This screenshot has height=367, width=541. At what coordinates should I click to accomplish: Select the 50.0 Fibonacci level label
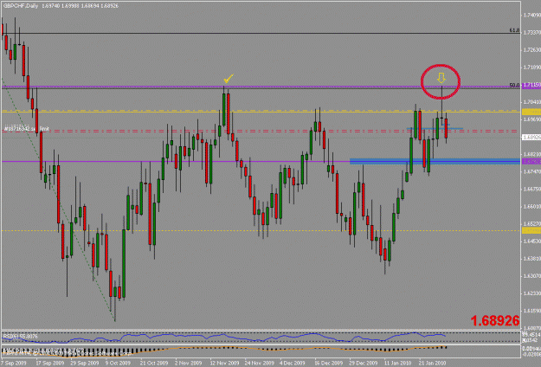point(514,85)
